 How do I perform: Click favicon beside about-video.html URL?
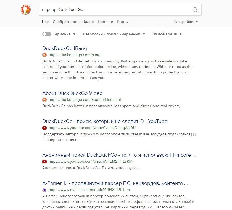[44, 99]
